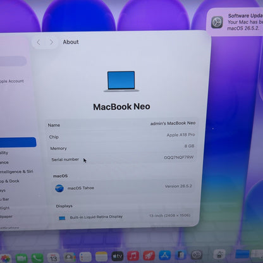Click the macOS Tahoe version row
Image resolution: width=263 pixels, height=263 pixels.
(x=124, y=187)
